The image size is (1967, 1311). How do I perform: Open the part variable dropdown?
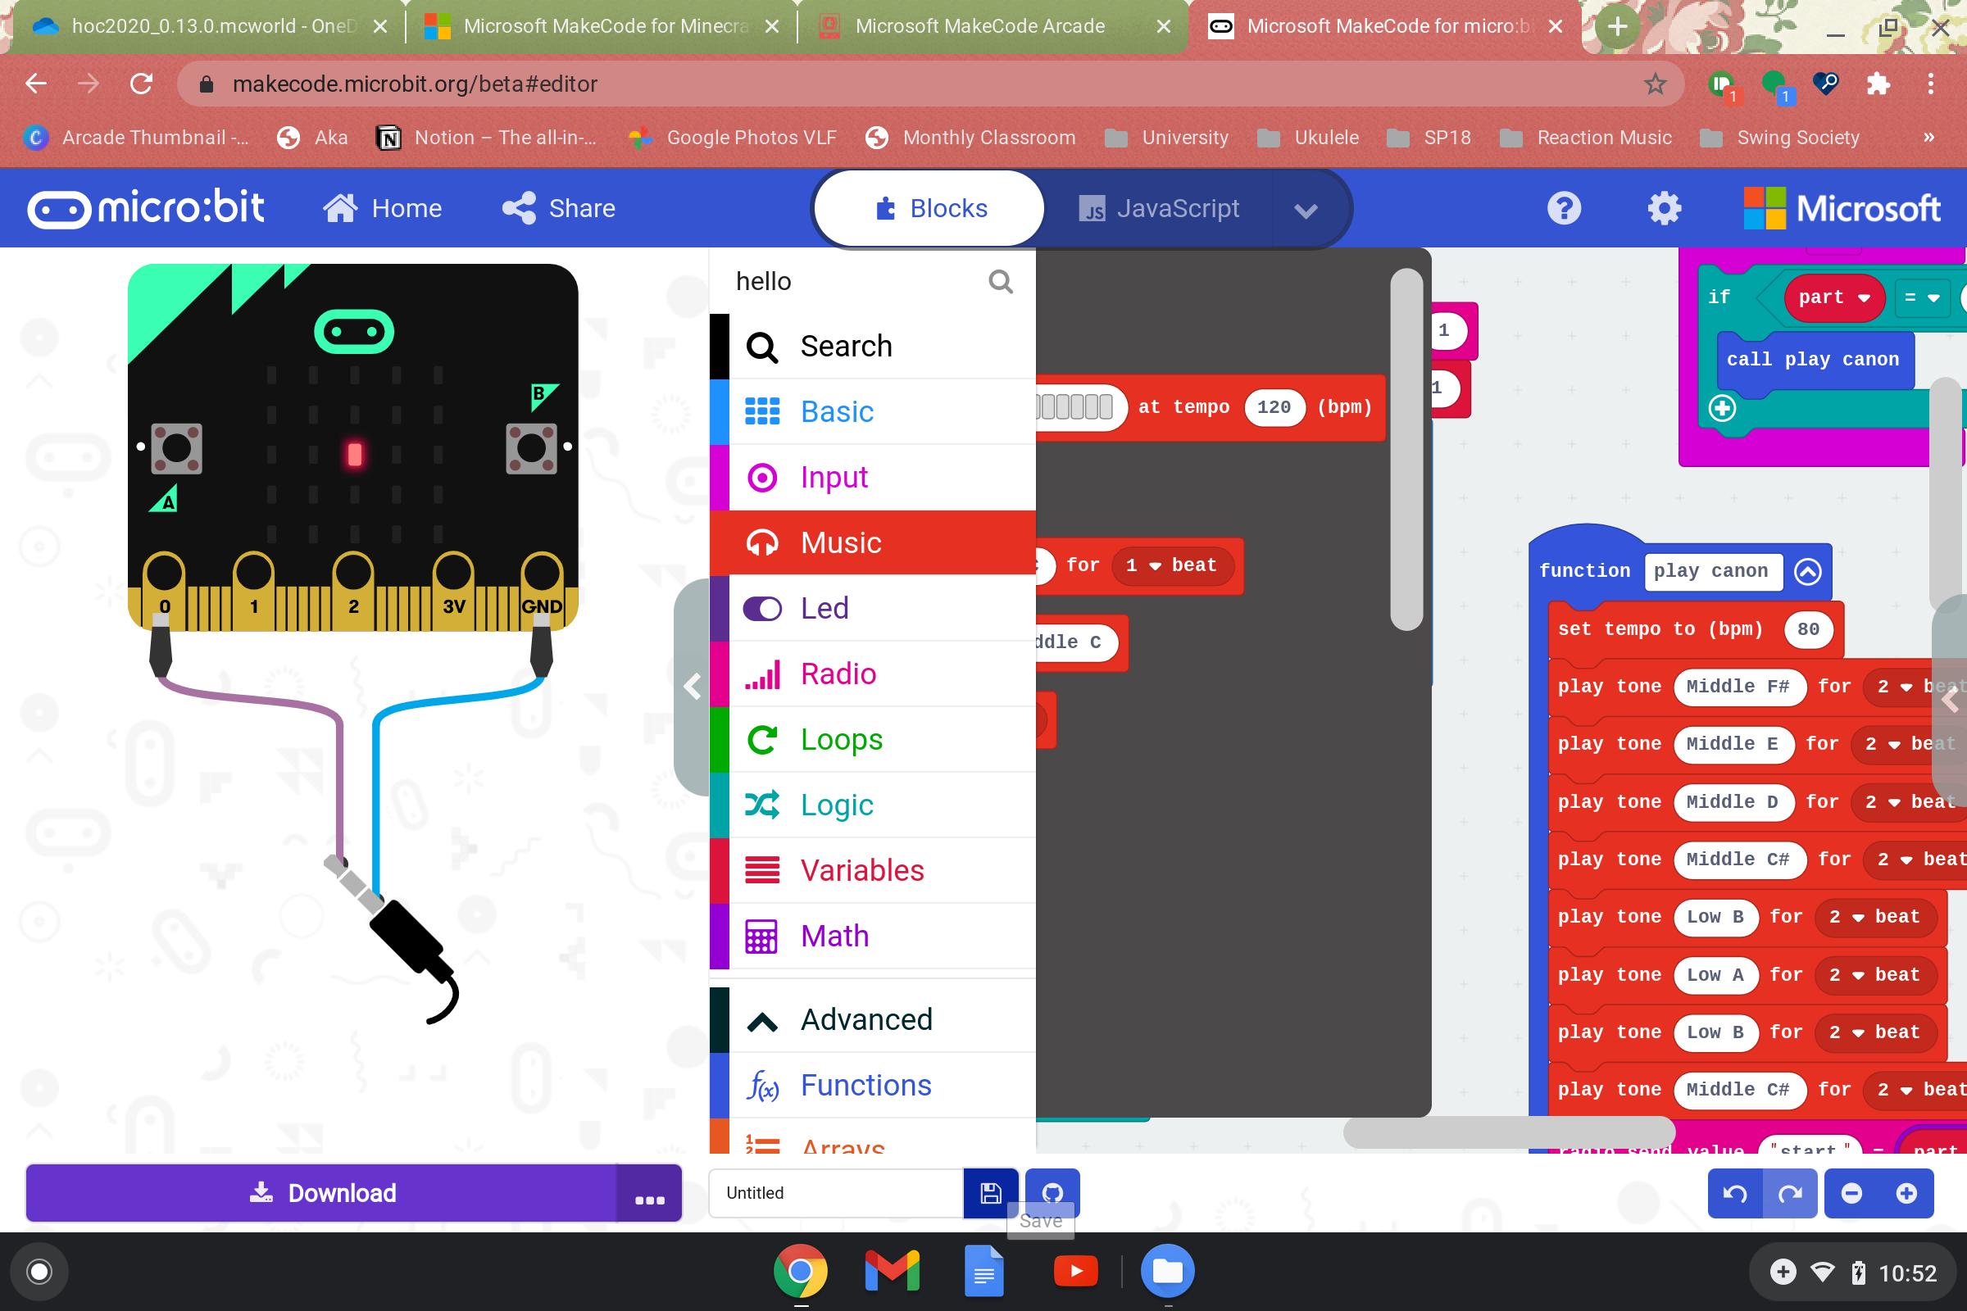[1833, 297]
